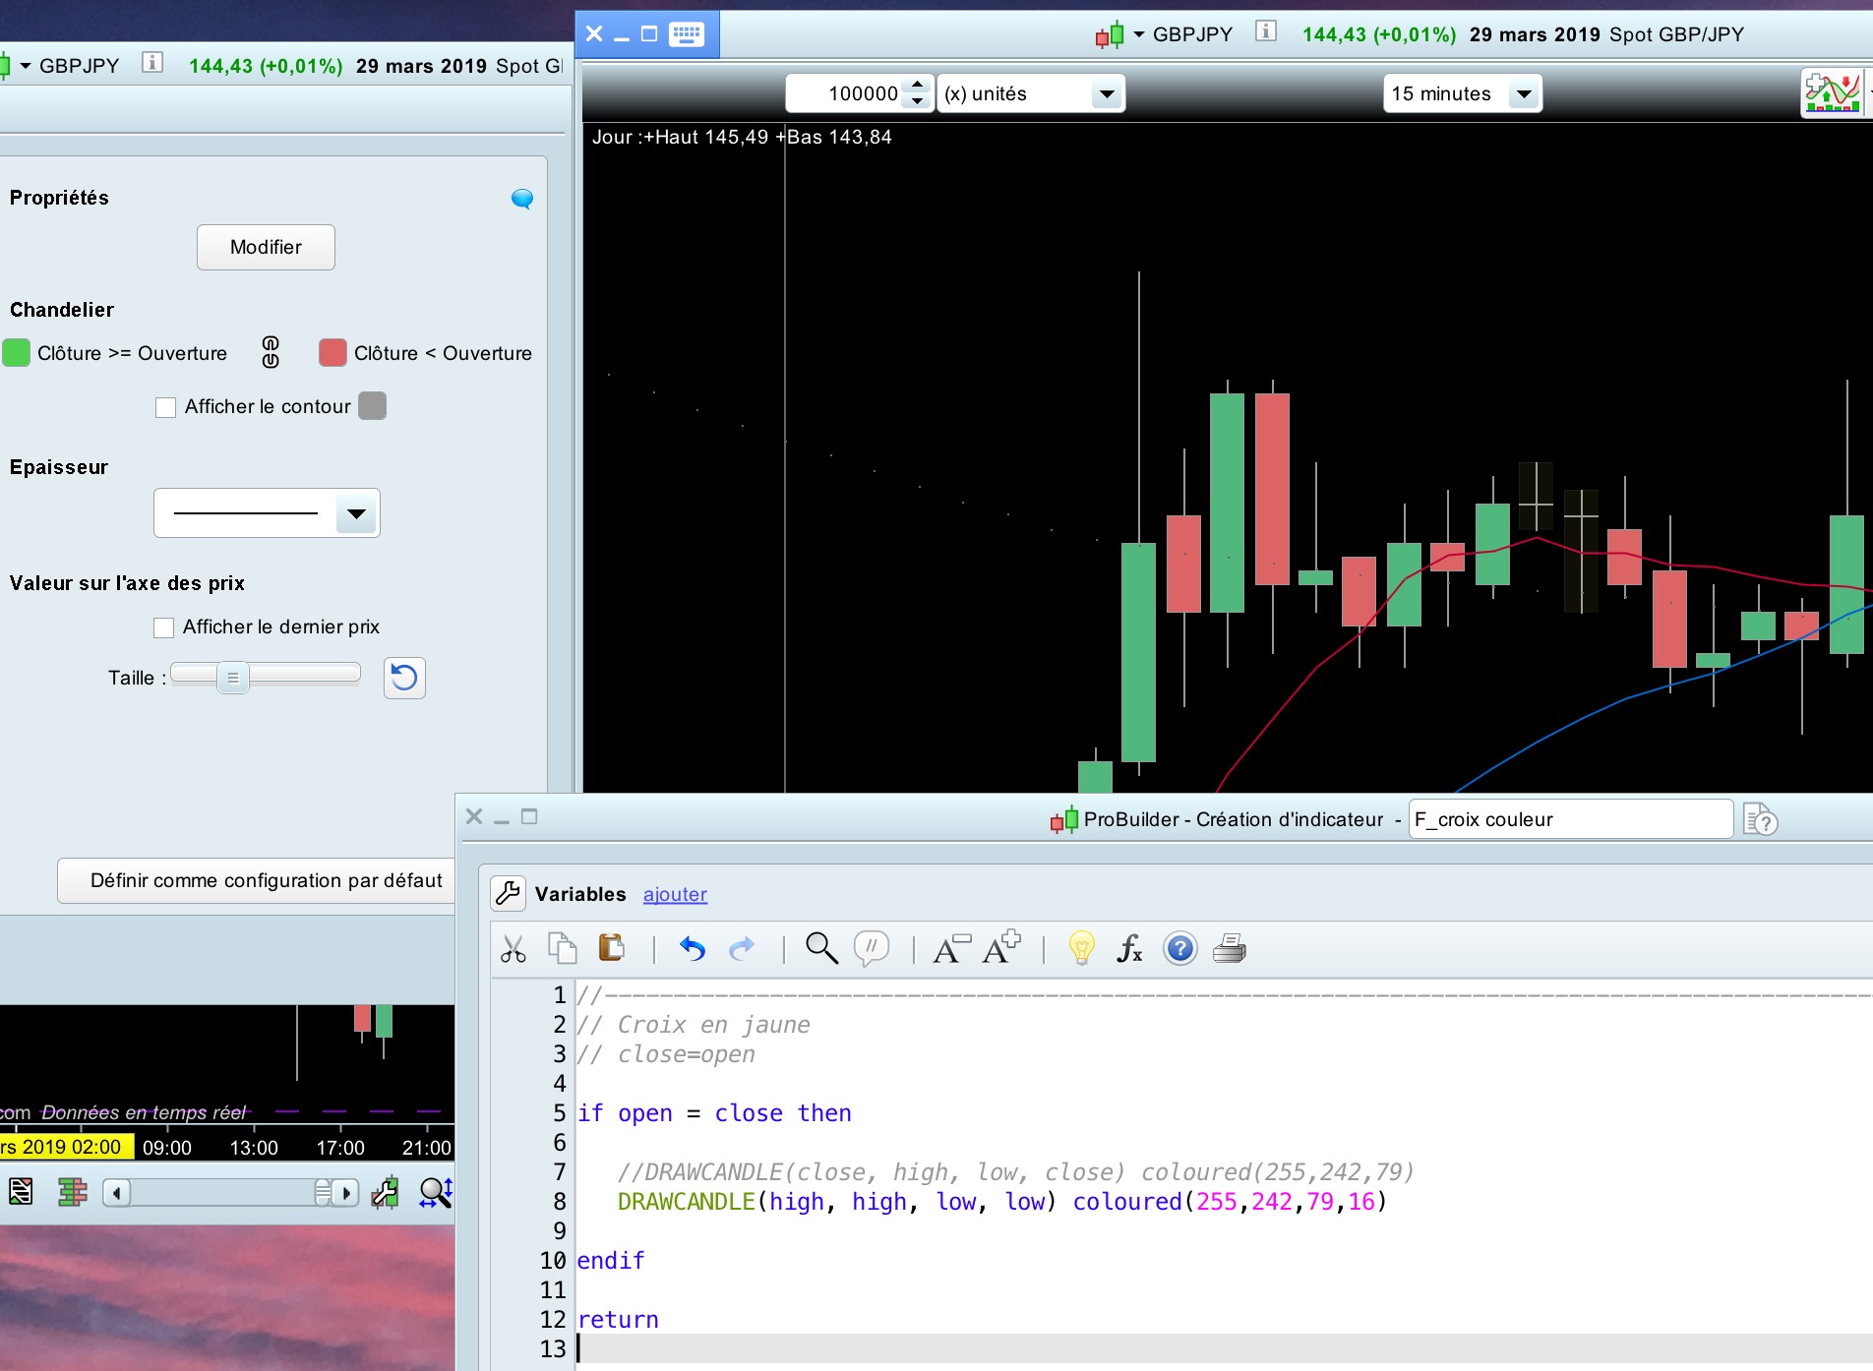Increase the editor font size

[1001, 948]
